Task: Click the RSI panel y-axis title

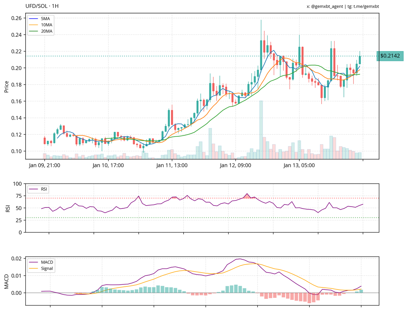Action: (8, 208)
